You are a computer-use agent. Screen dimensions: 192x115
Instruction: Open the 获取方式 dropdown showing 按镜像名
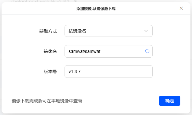click(x=109, y=31)
